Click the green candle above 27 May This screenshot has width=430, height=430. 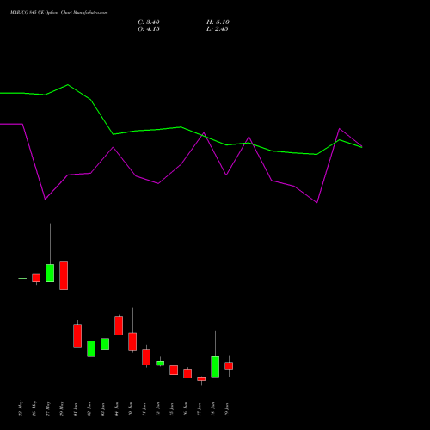coord(50,273)
